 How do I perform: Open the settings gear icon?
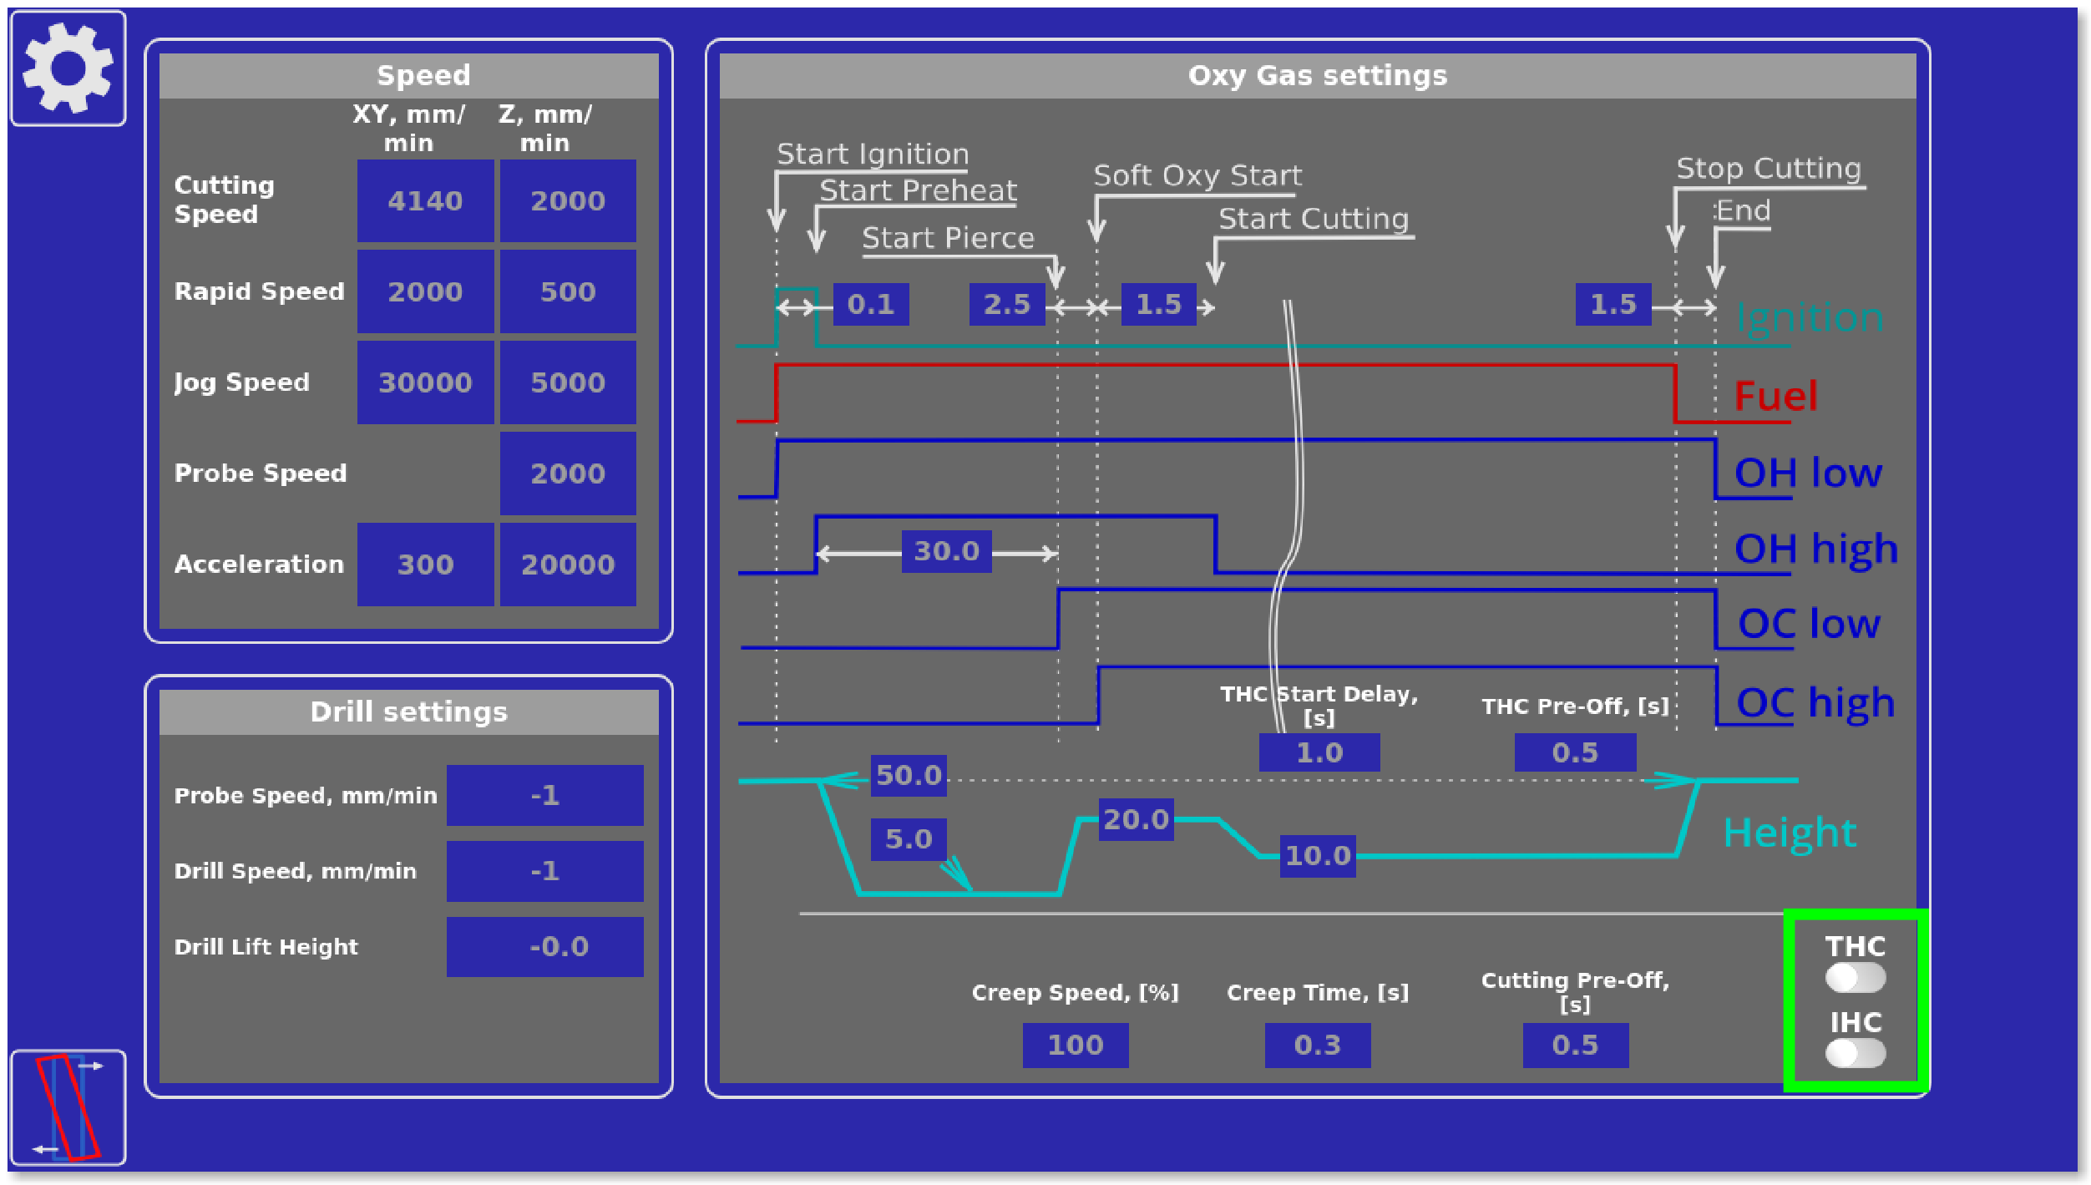(68, 68)
